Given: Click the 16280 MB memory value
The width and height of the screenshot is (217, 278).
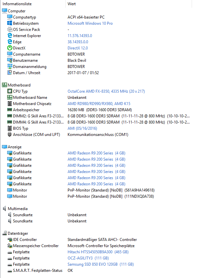Looking at the screenshot, I should tap(99, 110).
